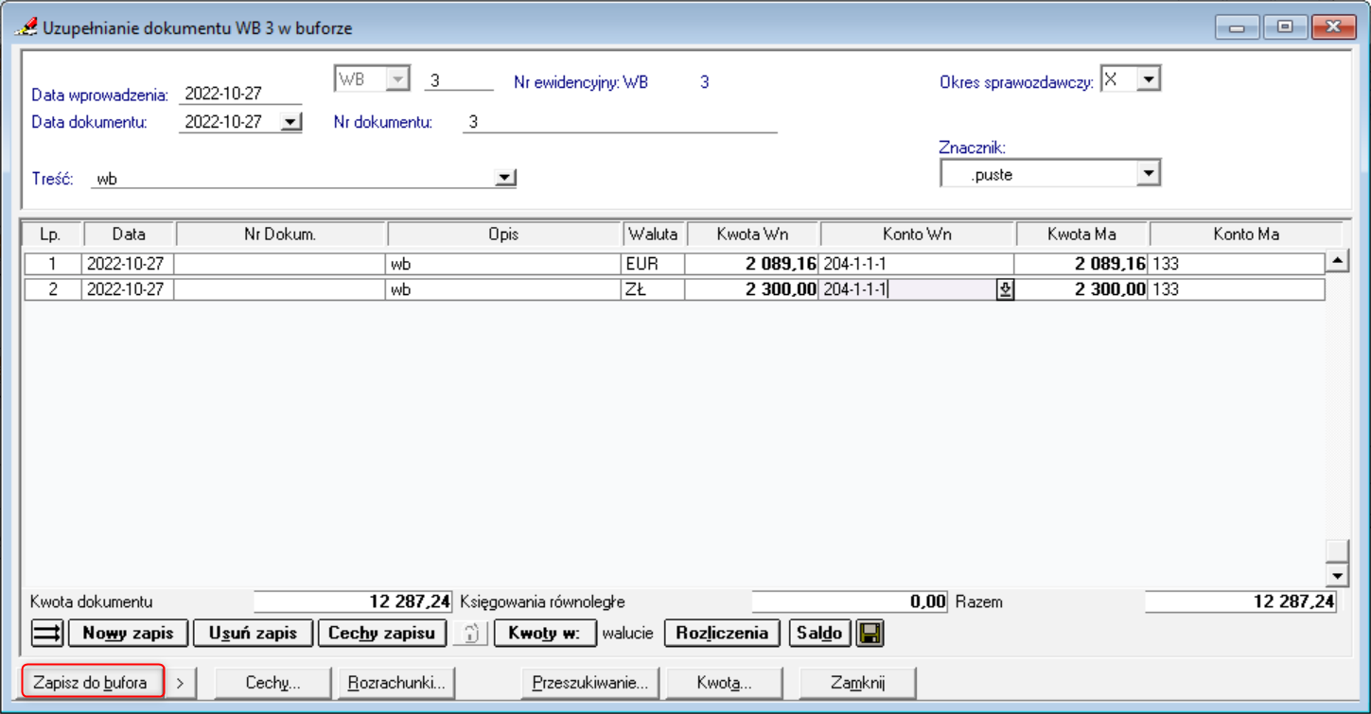
Task: Open Przeszukiwanie...
Action: [x=590, y=682]
